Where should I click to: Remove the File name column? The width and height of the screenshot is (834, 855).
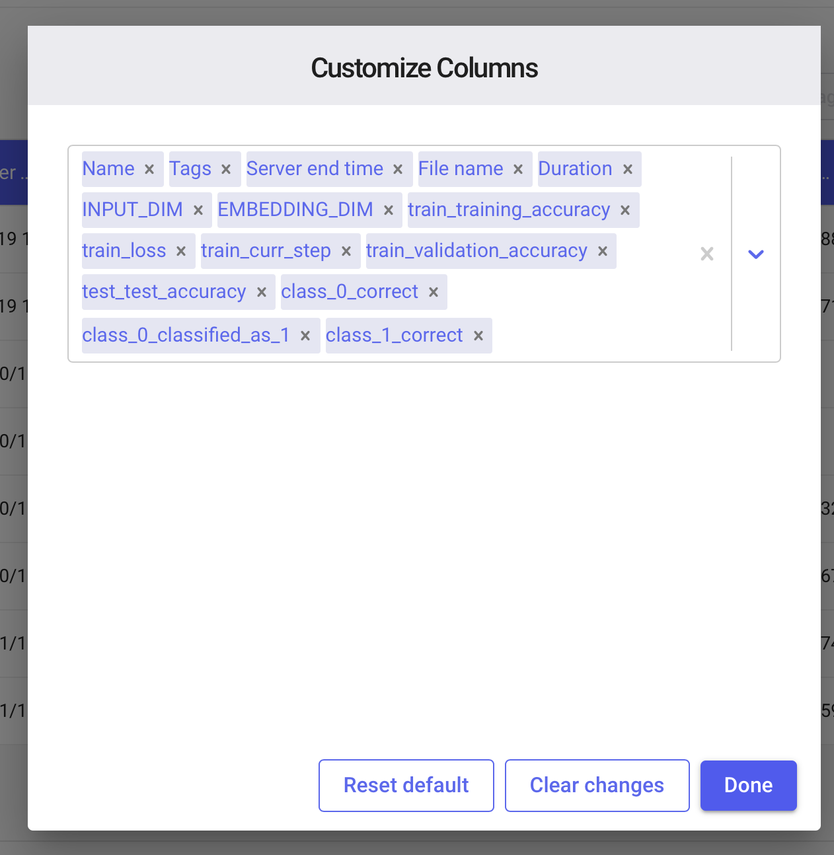(518, 169)
